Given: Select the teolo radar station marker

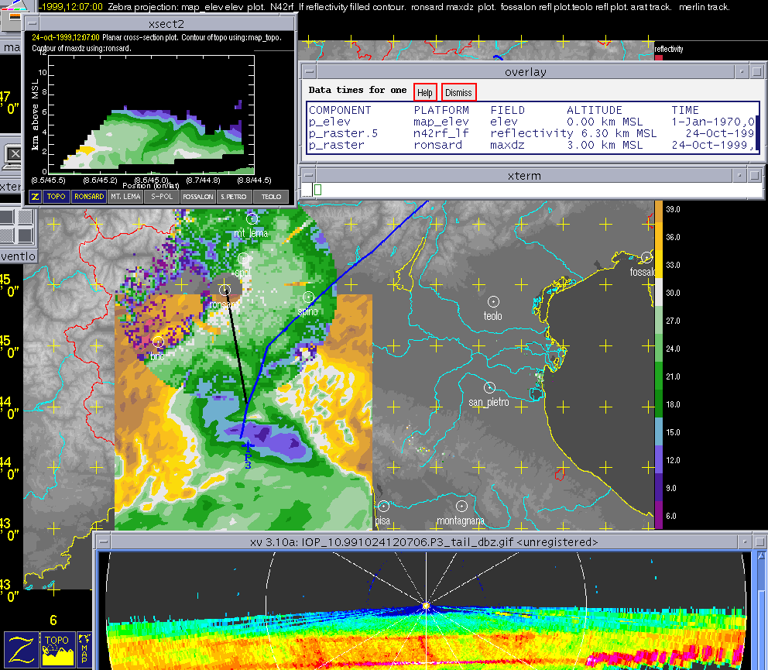Looking at the screenshot, I should [493, 301].
